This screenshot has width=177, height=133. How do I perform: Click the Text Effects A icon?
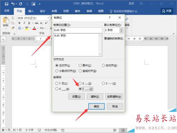19,28
